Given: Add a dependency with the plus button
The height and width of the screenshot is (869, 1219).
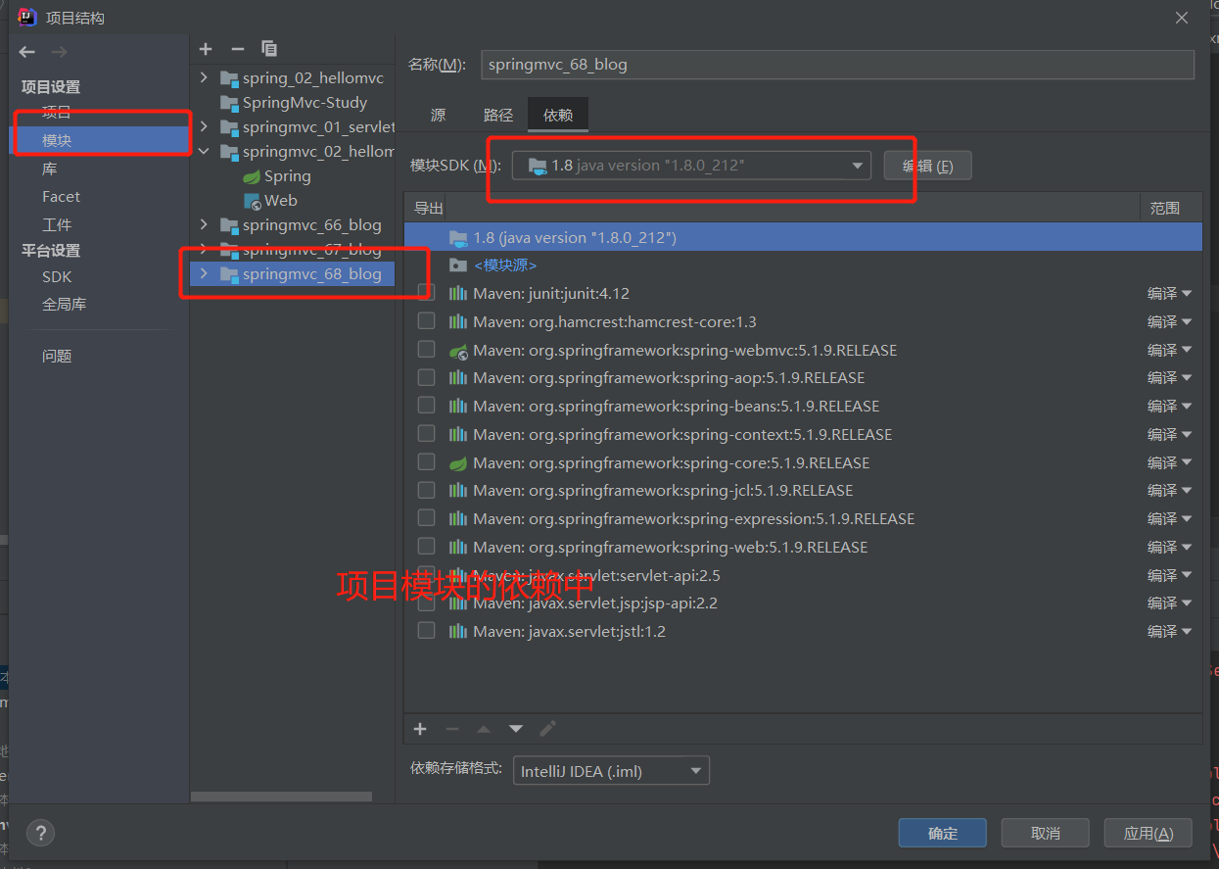Looking at the screenshot, I should pos(420,729).
